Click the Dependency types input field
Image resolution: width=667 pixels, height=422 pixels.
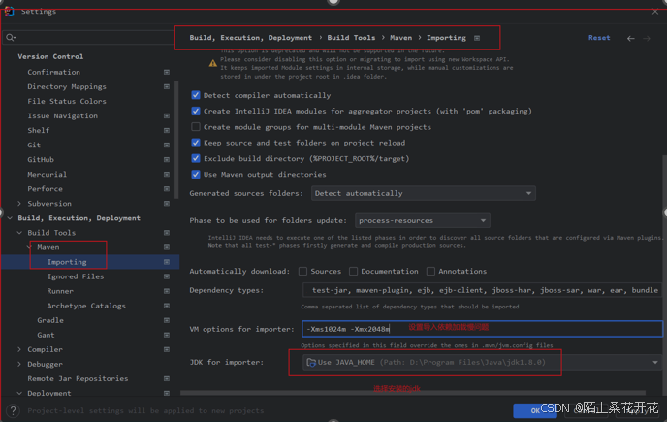pyautogui.click(x=483, y=290)
